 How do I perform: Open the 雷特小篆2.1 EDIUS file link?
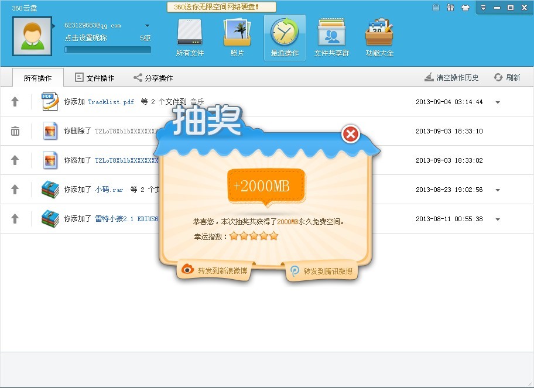pyautogui.click(x=126, y=219)
